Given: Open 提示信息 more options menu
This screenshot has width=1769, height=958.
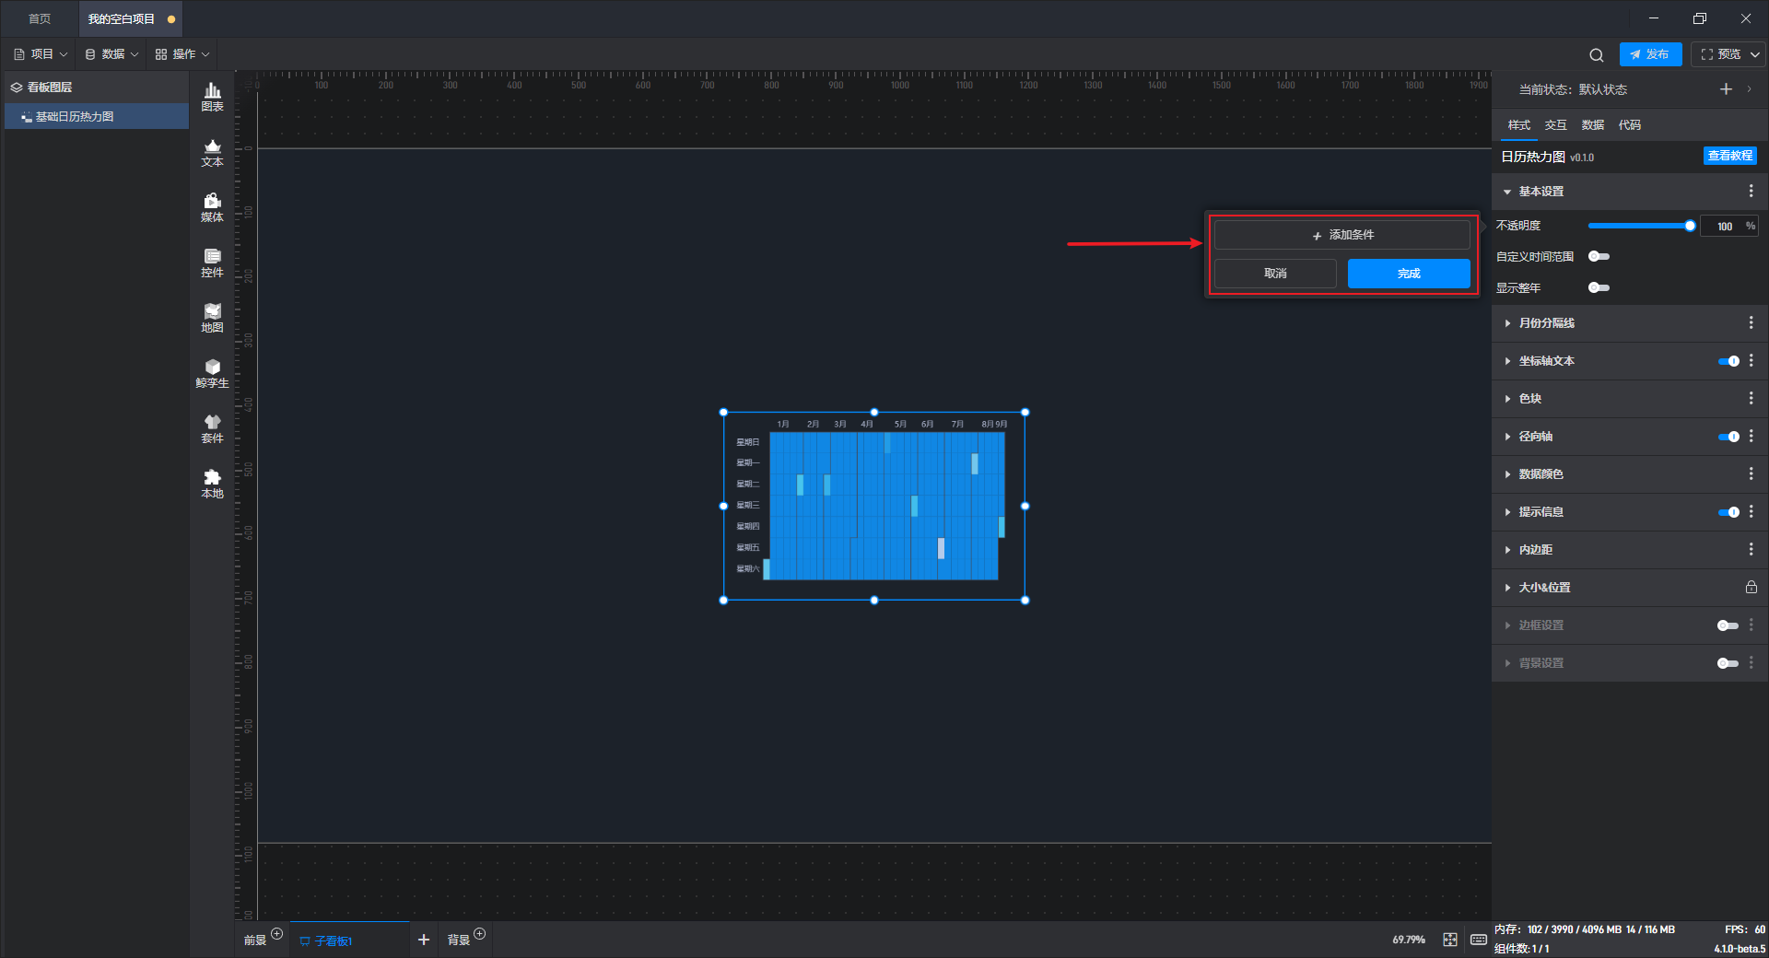Looking at the screenshot, I should point(1751,511).
